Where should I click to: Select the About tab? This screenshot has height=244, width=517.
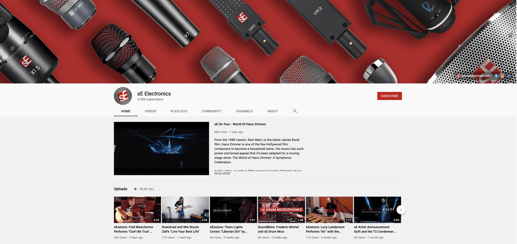point(273,111)
